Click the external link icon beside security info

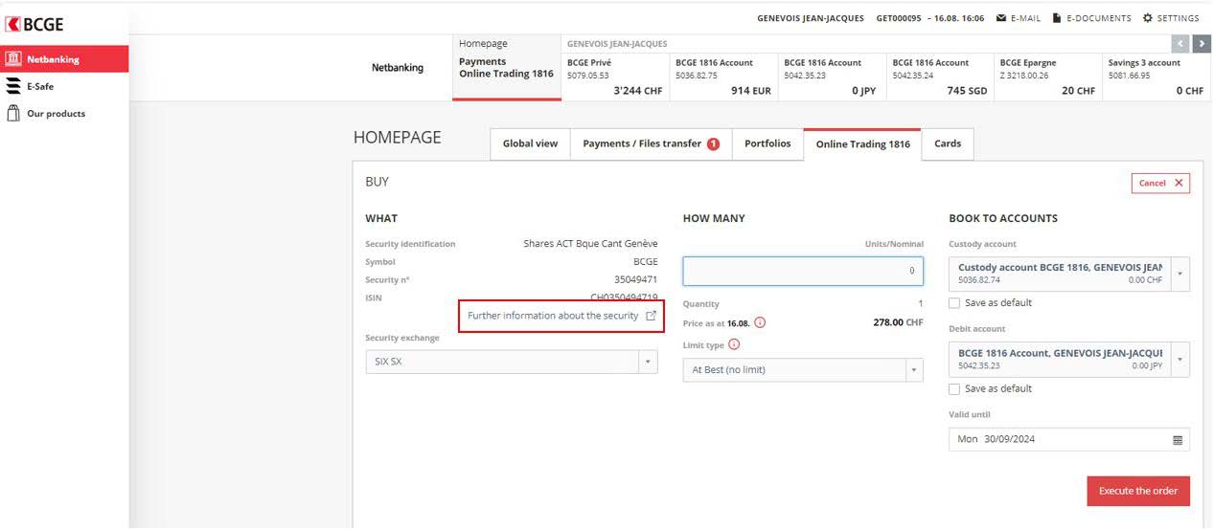tap(652, 316)
